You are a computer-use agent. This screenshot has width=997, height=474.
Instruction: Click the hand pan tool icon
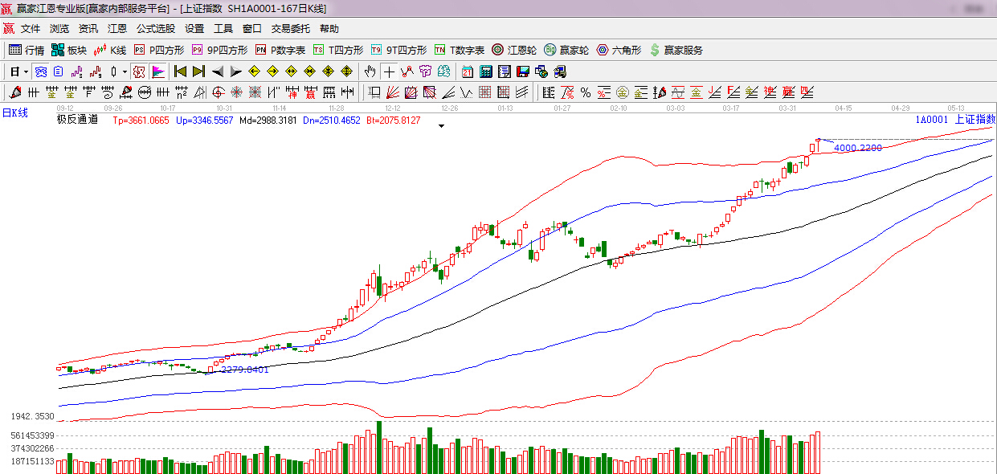coord(370,72)
